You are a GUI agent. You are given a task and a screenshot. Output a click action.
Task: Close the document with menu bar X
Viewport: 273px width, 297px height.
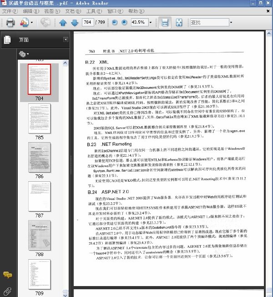(x=268, y=11)
